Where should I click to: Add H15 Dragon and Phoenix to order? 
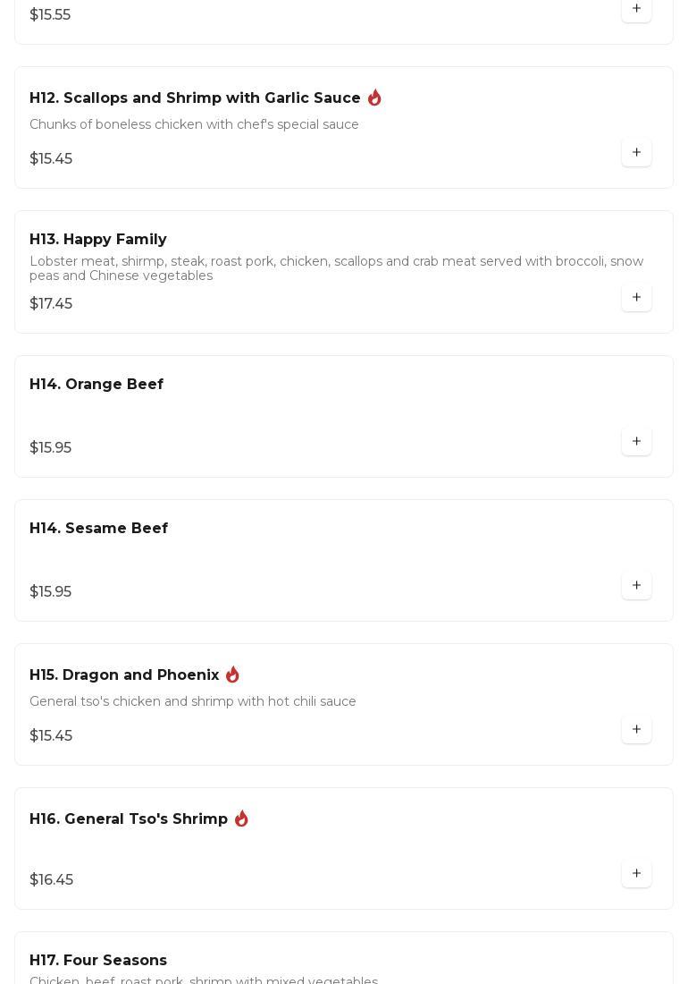(x=636, y=730)
